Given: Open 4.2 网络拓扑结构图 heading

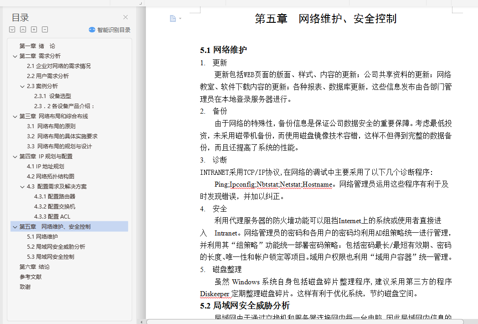Looking at the screenshot, I should pyautogui.click(x=50, y=177).
